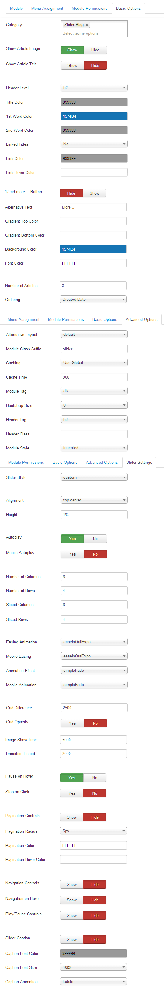
Task: Enable Mobile Autoplay with Yes
Action: click(x=72, y=554)
